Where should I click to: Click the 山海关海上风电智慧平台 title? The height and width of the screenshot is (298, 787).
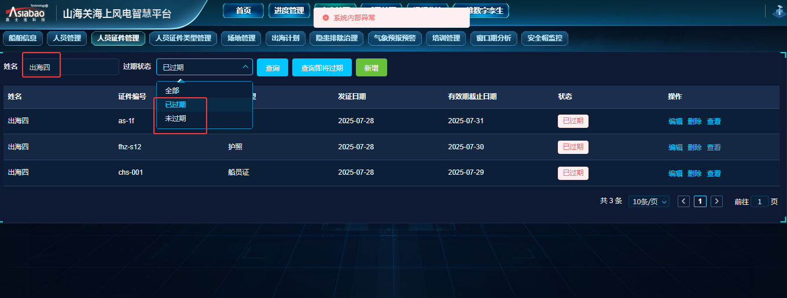pyautogui.click(x=117, y=13)
